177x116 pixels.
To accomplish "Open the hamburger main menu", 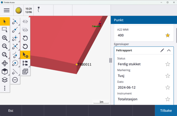I will [7, 10].
